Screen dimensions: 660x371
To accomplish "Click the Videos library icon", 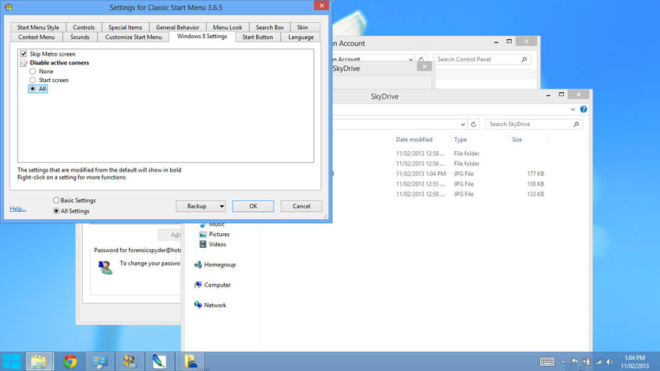I will click(203, 244).
